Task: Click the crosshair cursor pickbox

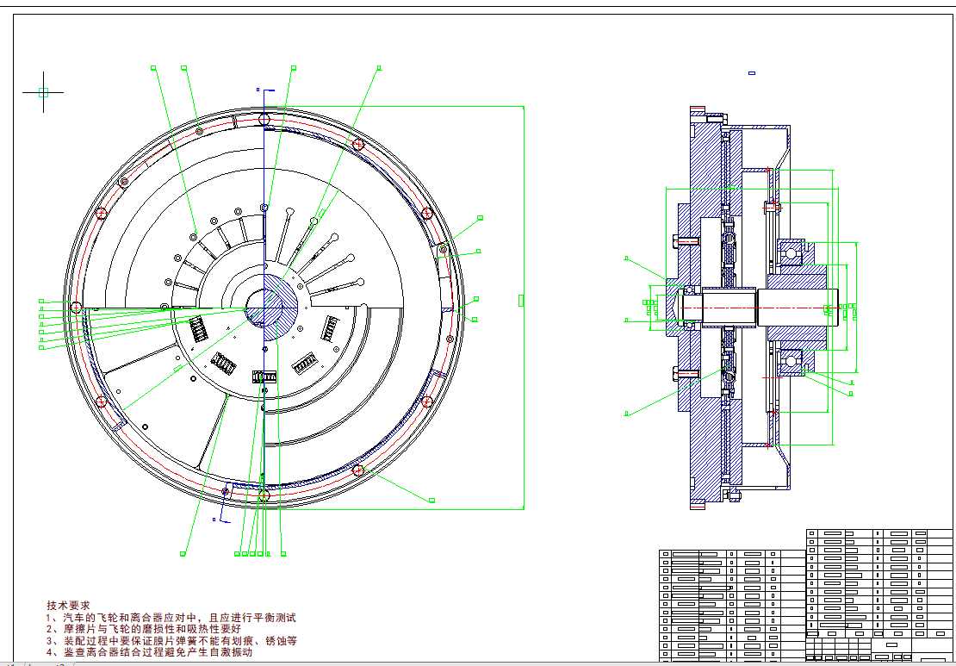Action: pos(43,92)
